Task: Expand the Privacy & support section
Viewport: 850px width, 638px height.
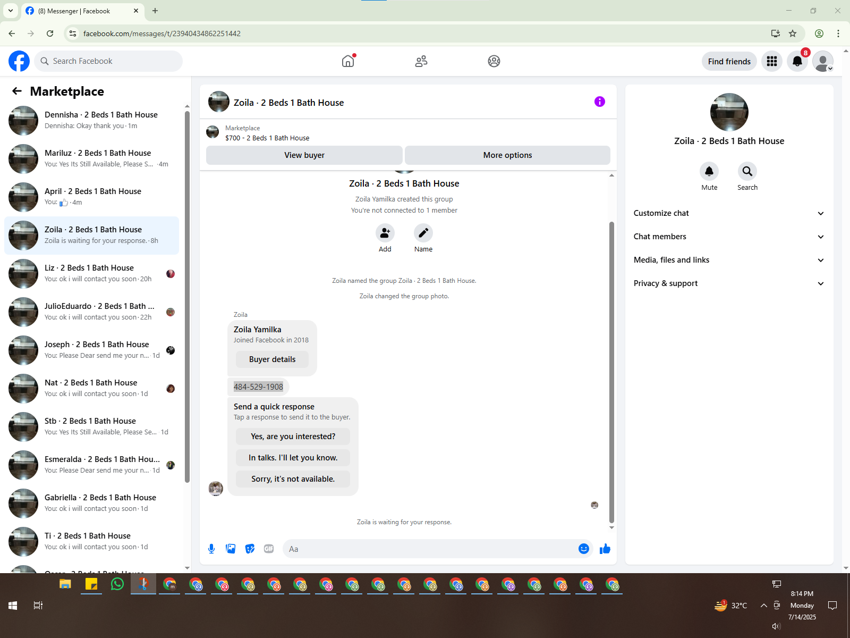Action: [729, 283]
